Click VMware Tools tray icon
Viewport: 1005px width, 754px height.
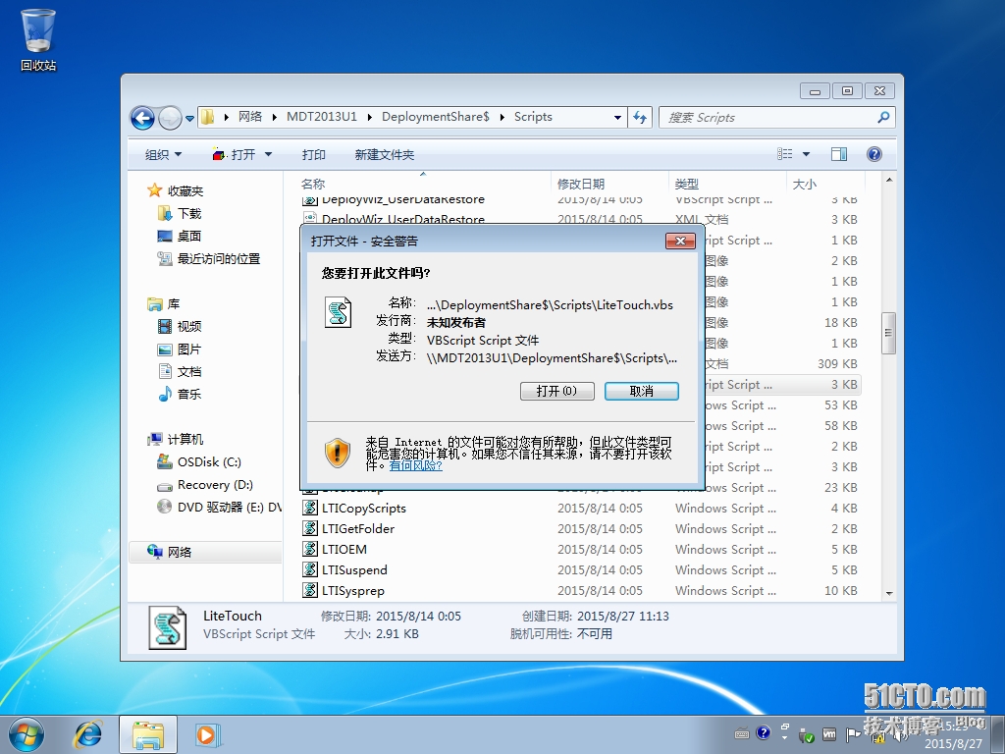(x=828, y=734)
